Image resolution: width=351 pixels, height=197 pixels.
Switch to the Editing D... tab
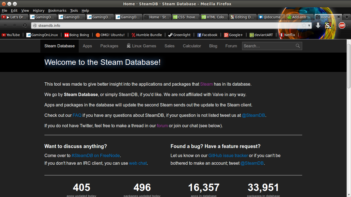[243, 17]
